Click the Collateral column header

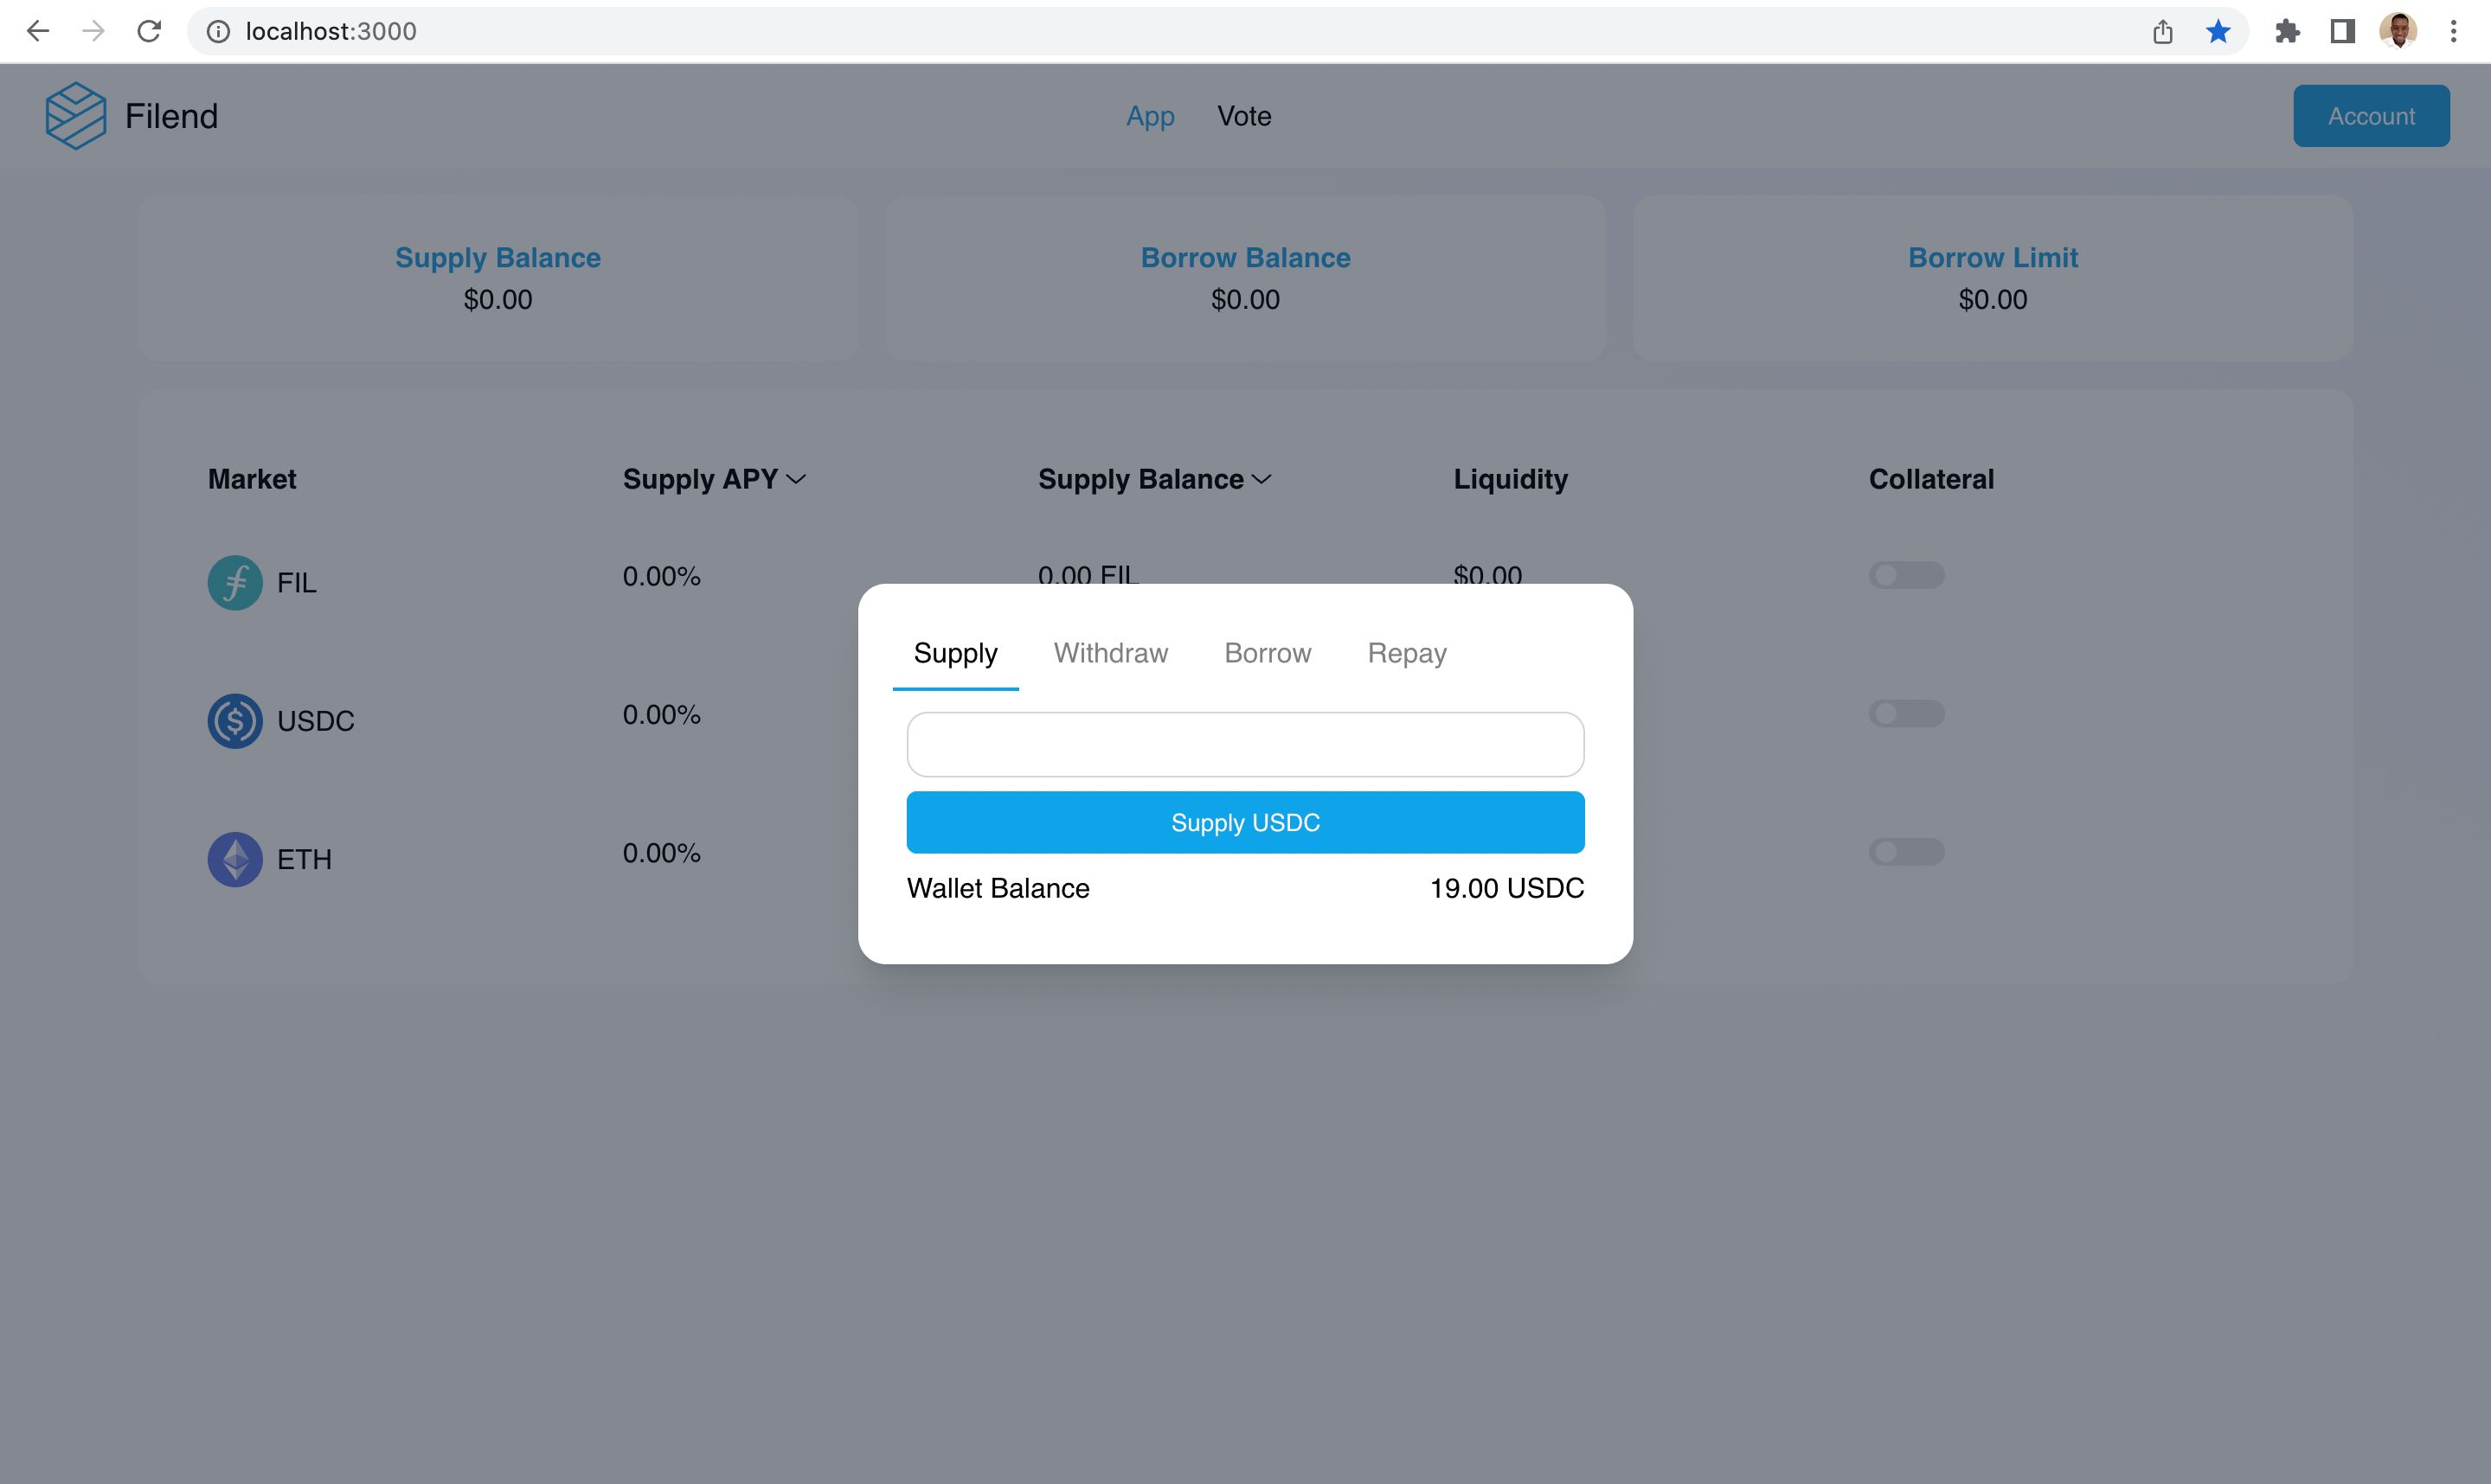coord(1931,479)
